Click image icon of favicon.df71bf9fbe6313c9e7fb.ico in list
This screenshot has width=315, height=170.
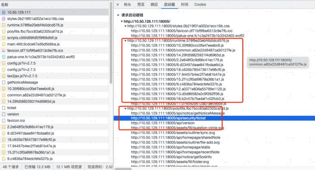coord(3,51)
